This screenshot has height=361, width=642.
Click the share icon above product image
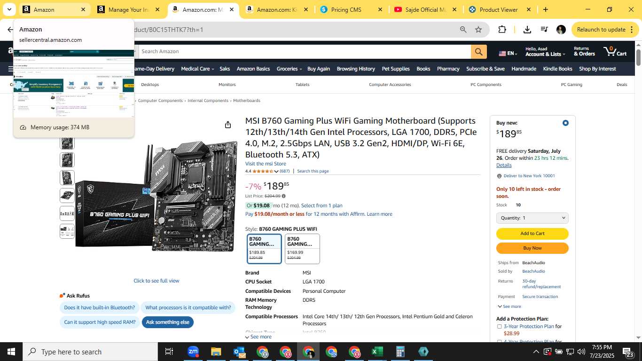pyautogui.click(x=228, y=125)
